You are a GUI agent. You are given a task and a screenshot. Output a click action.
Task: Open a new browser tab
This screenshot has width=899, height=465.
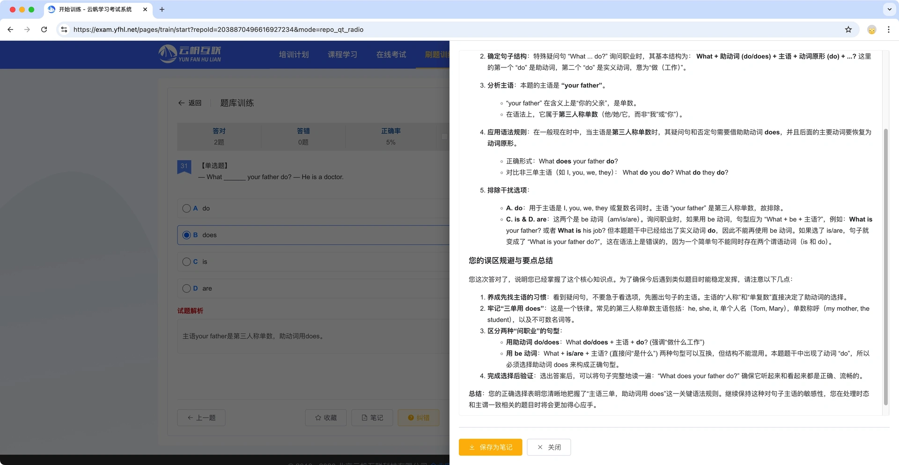pos(162,9)
